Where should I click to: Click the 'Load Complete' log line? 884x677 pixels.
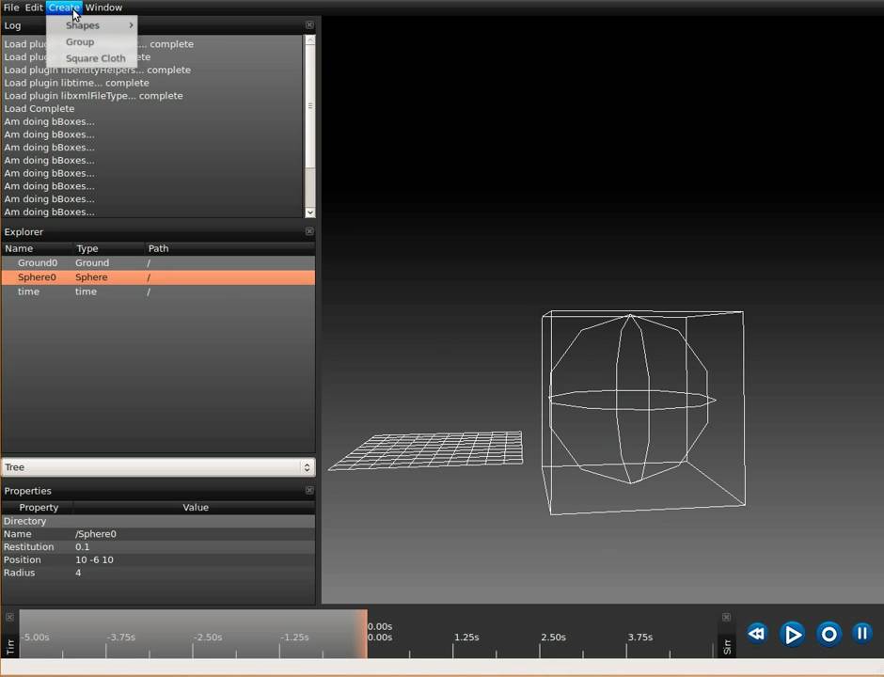39,108
